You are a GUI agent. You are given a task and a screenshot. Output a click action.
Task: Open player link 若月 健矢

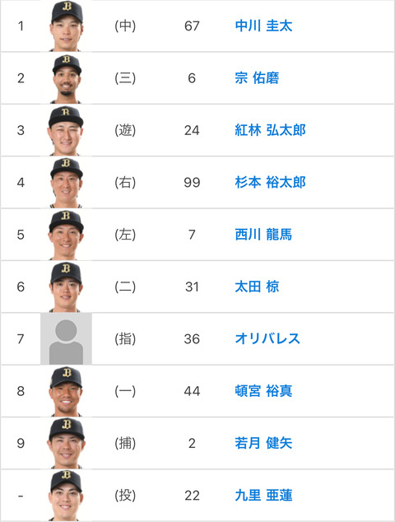[x=263, y=443]
